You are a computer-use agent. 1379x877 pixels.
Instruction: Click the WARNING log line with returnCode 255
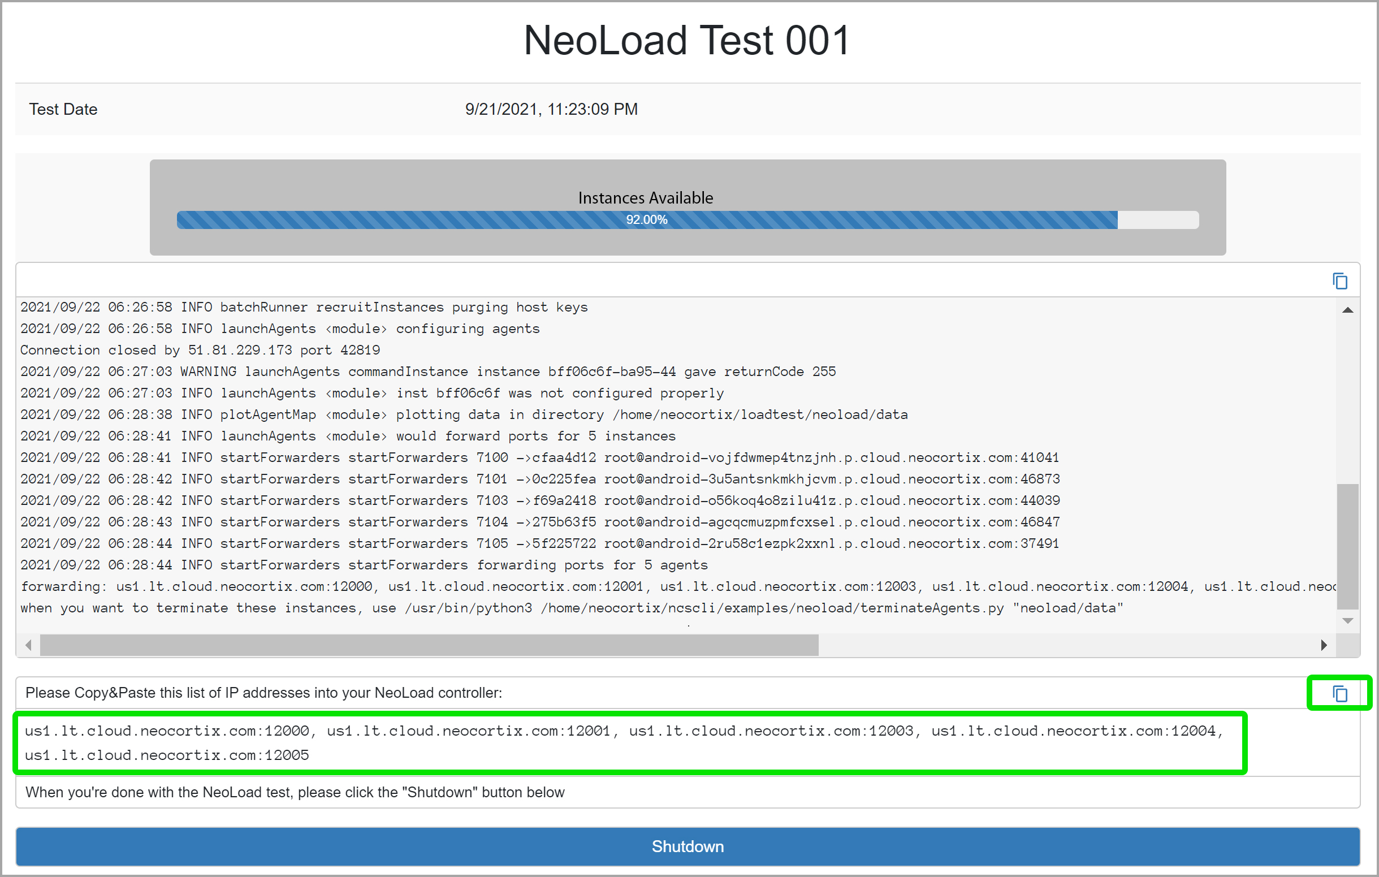click(428, 371)
